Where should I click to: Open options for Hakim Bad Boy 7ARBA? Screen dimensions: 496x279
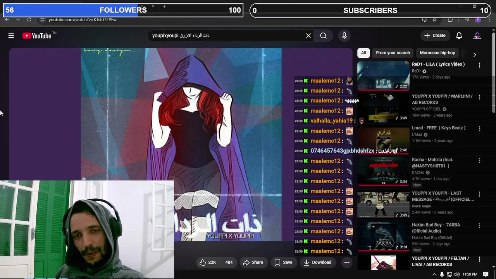tap(479, 226)
